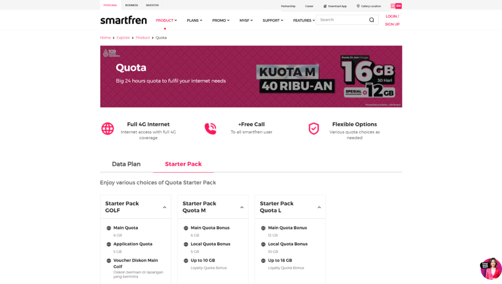Click the globe icon beside Main Quota

coord(108,228)
